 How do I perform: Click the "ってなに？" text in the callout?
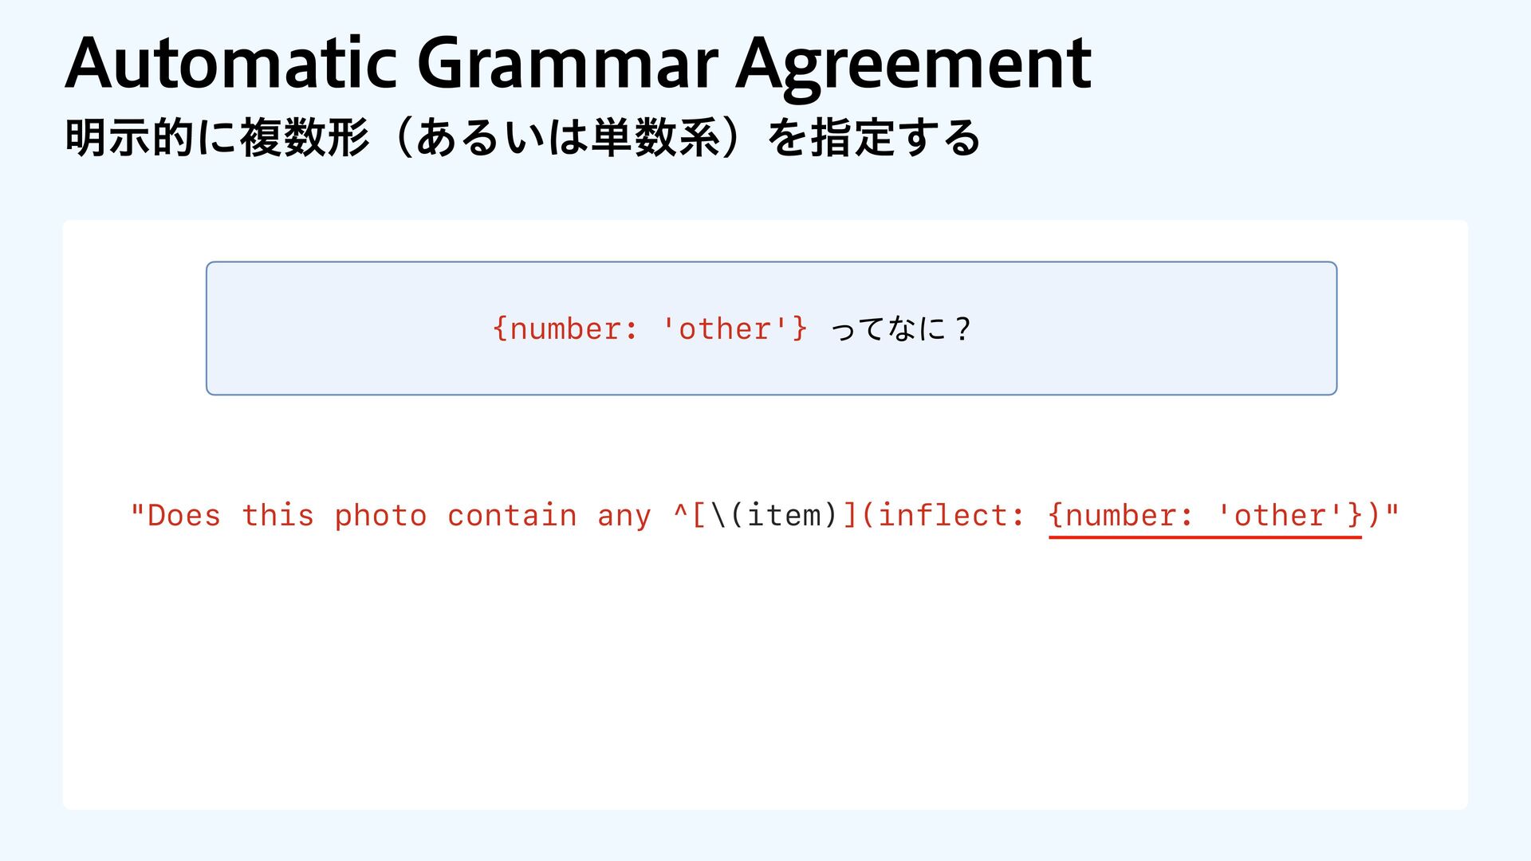tap(901, 328)
